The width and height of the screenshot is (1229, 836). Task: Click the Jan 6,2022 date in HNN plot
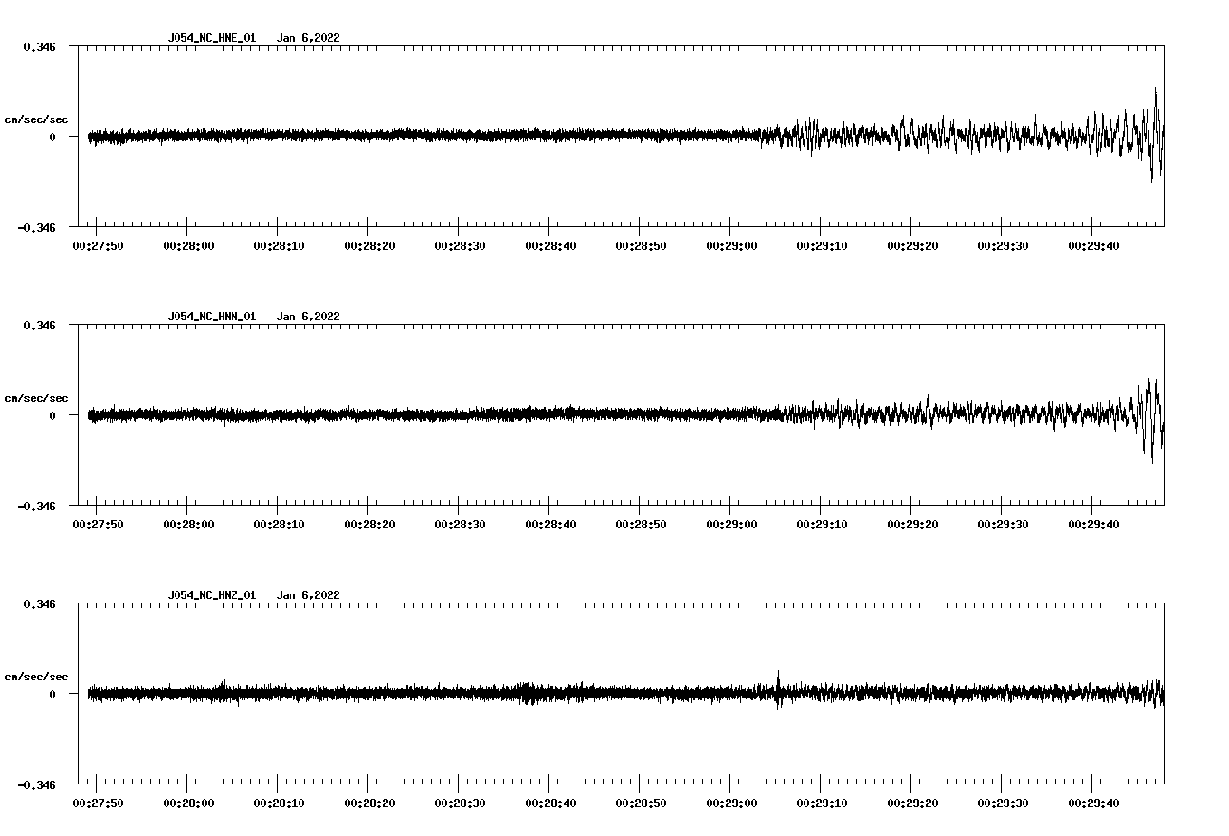[309, 317]
